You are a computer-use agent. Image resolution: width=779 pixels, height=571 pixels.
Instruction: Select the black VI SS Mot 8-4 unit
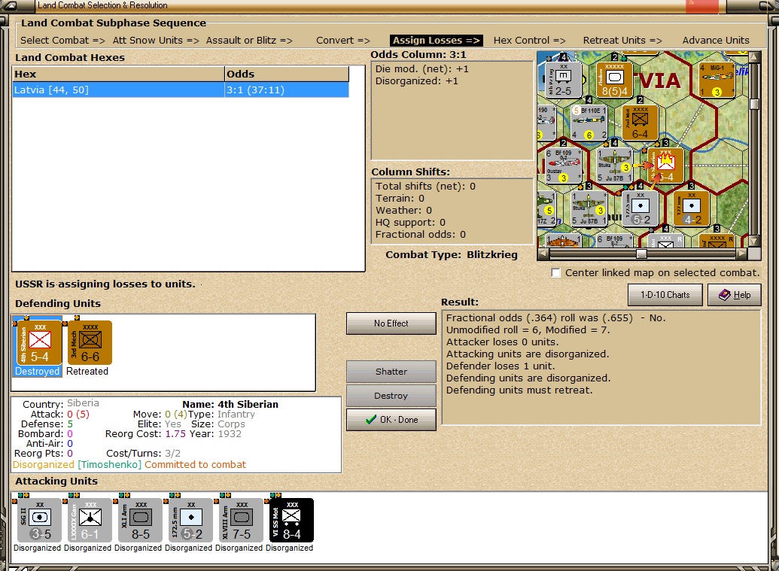click(291, 520)
